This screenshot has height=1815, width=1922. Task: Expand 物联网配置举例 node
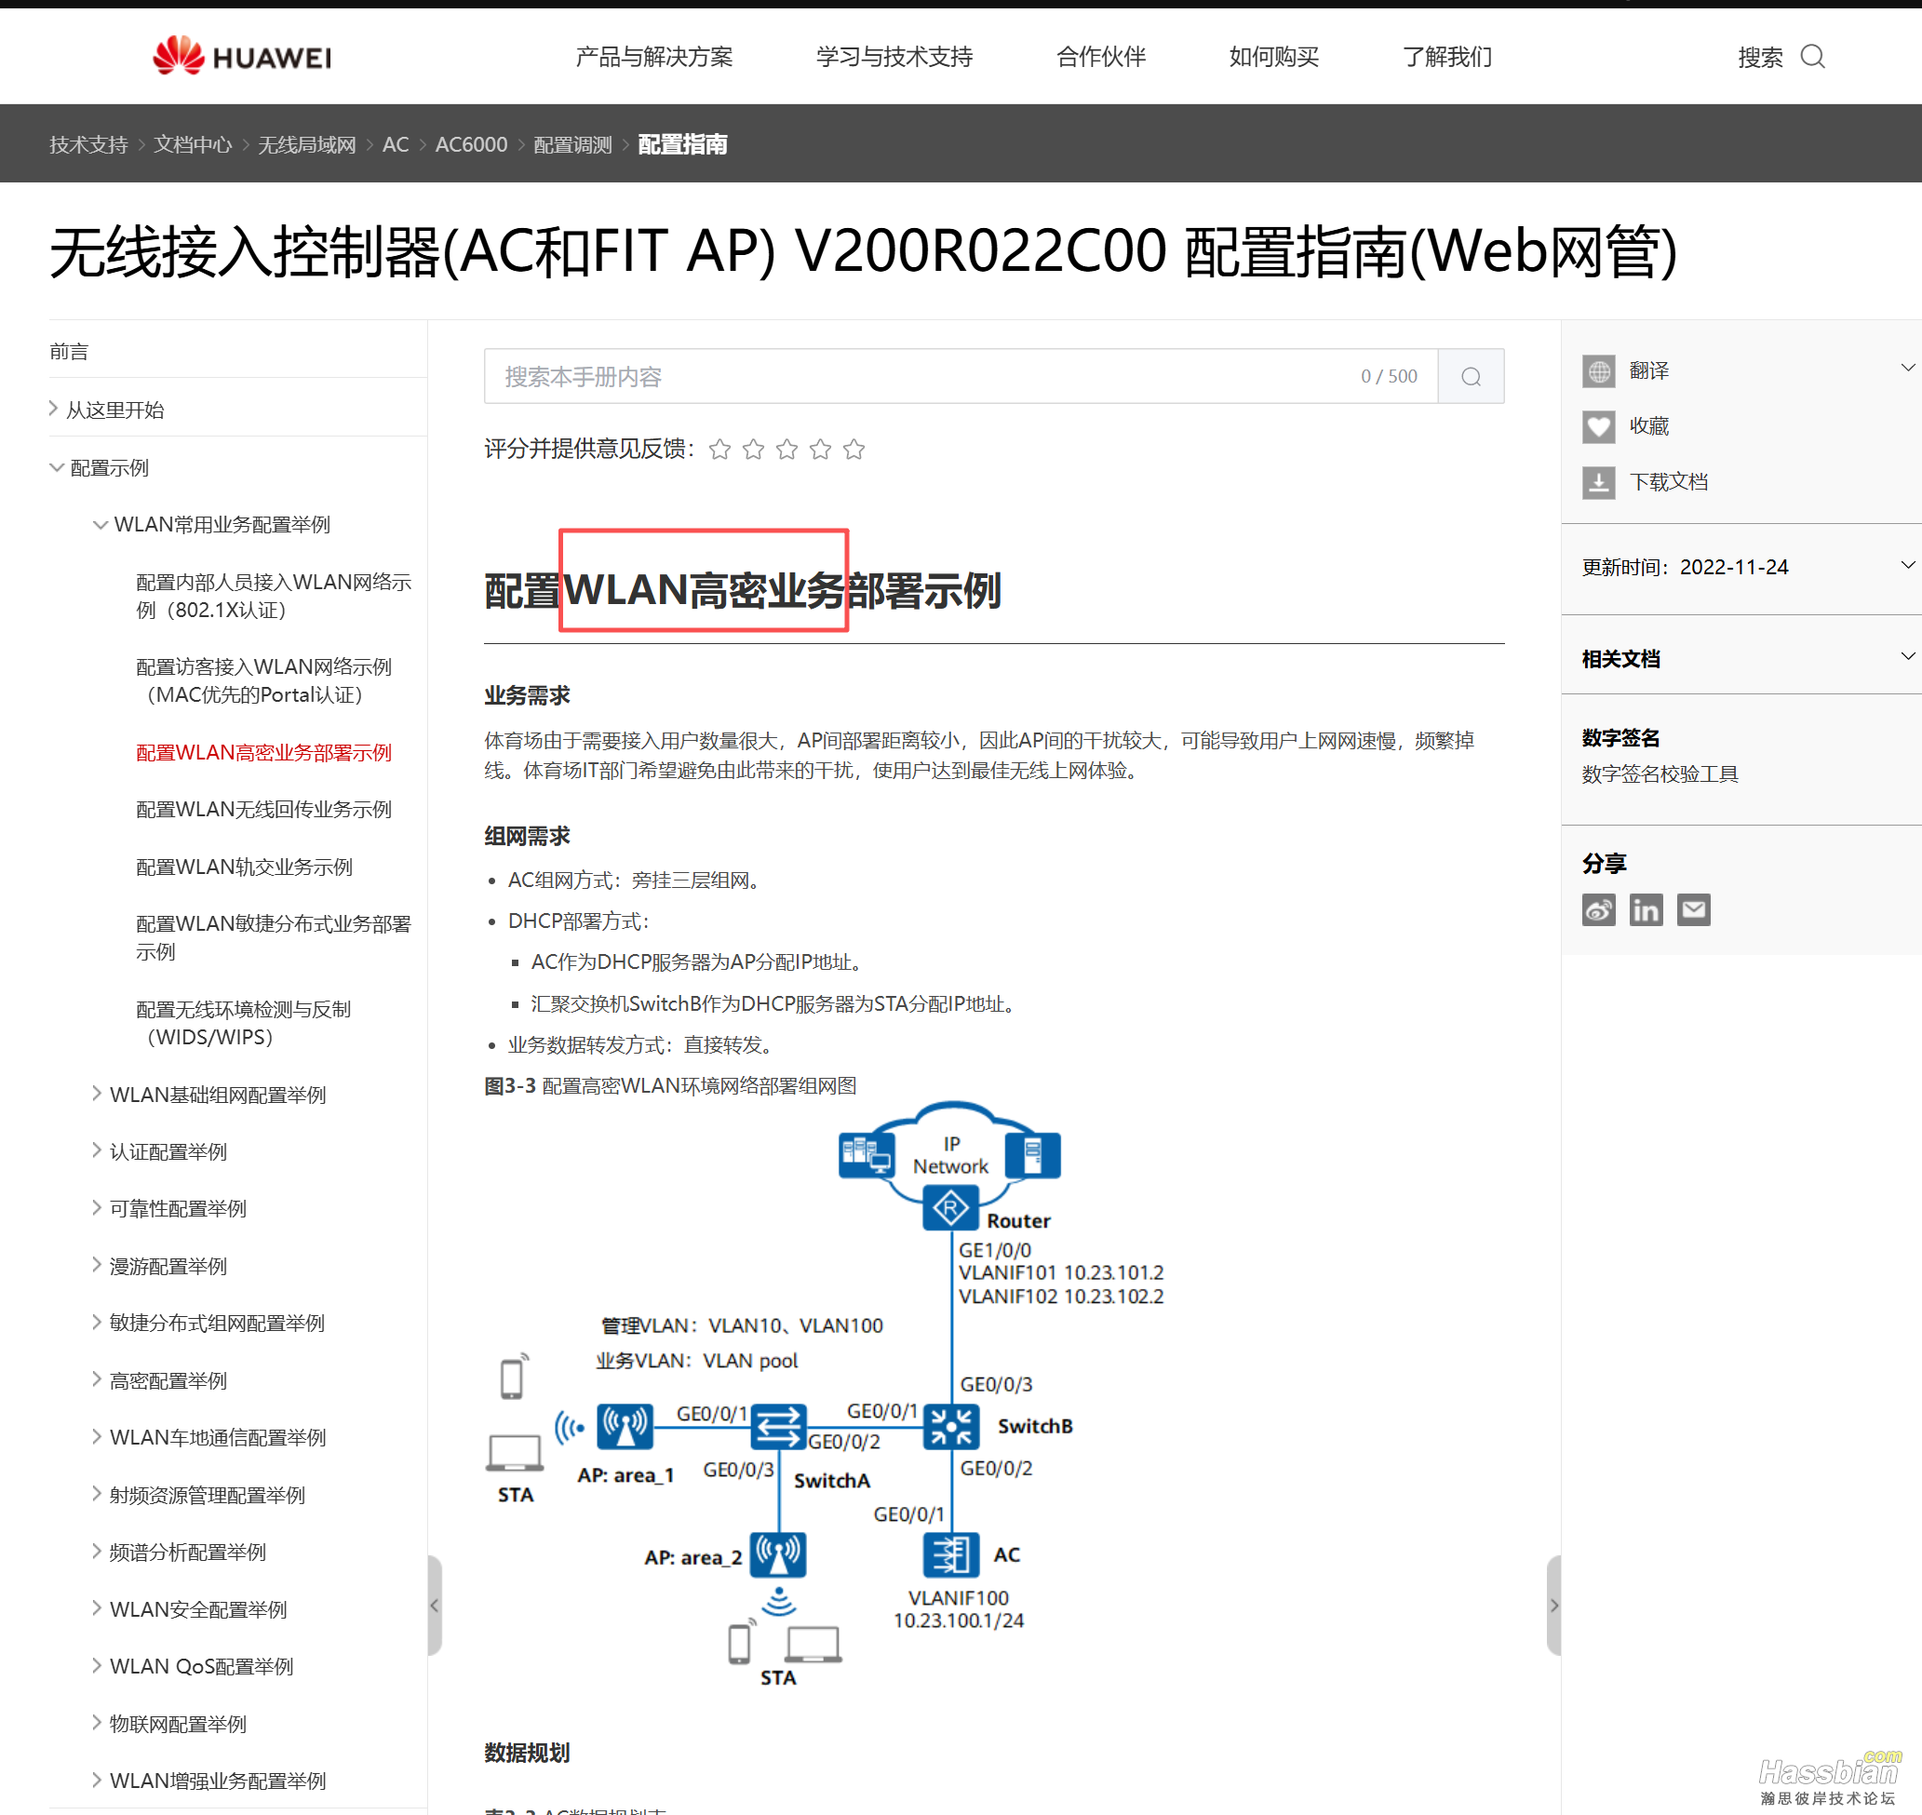[x=97, y=1723]
